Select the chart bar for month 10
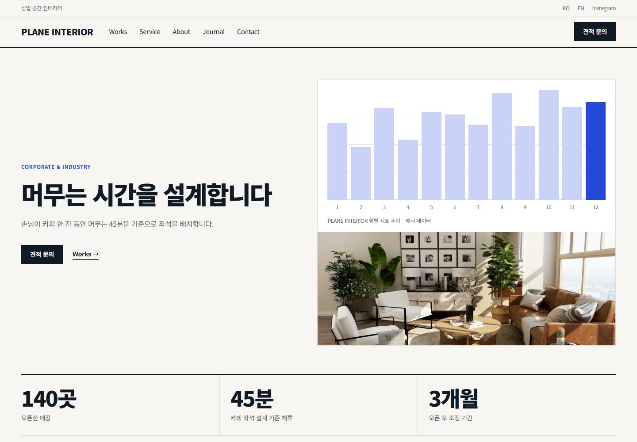This screenshot has width=637, height=442. point(549,145)
